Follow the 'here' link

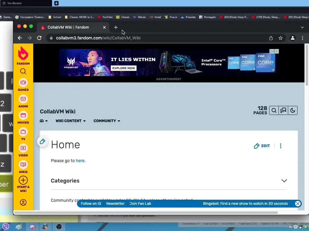(x=80, y=161)
